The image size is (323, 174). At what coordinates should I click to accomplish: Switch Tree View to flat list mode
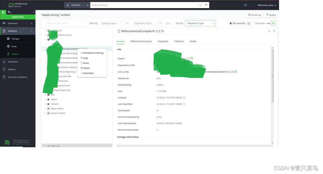pos(268,23)
